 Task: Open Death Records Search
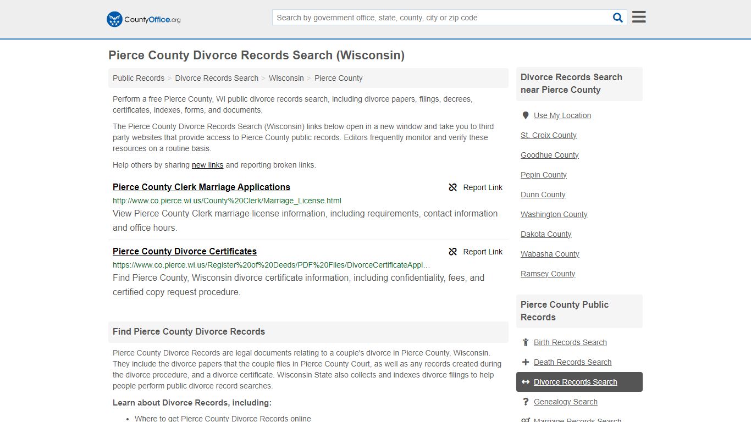(x=572, y=362)
